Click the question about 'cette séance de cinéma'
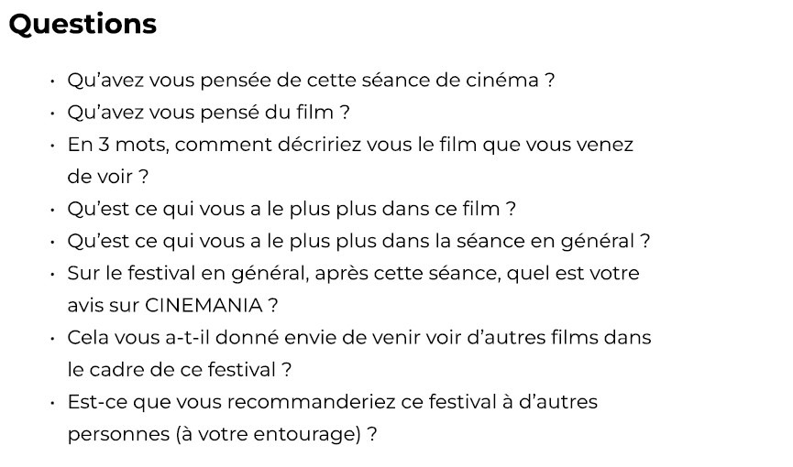Screen dimensions: 793x467 [311, 80]
